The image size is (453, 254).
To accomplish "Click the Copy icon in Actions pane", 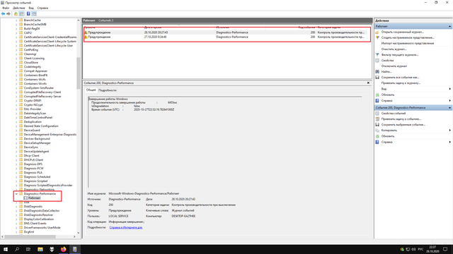I will pyautogui.click(x=377, y=131).
